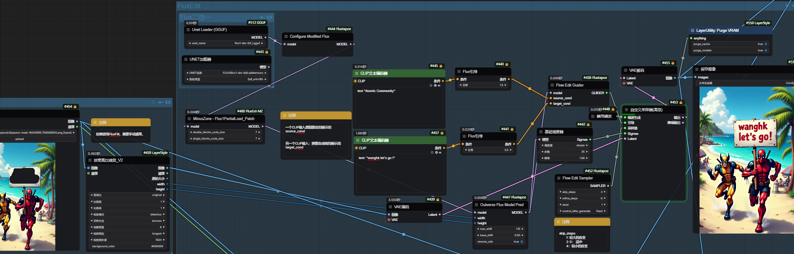
Task: Click the output image with wanghk let's go sign
Action: click(x=747, y=160)
